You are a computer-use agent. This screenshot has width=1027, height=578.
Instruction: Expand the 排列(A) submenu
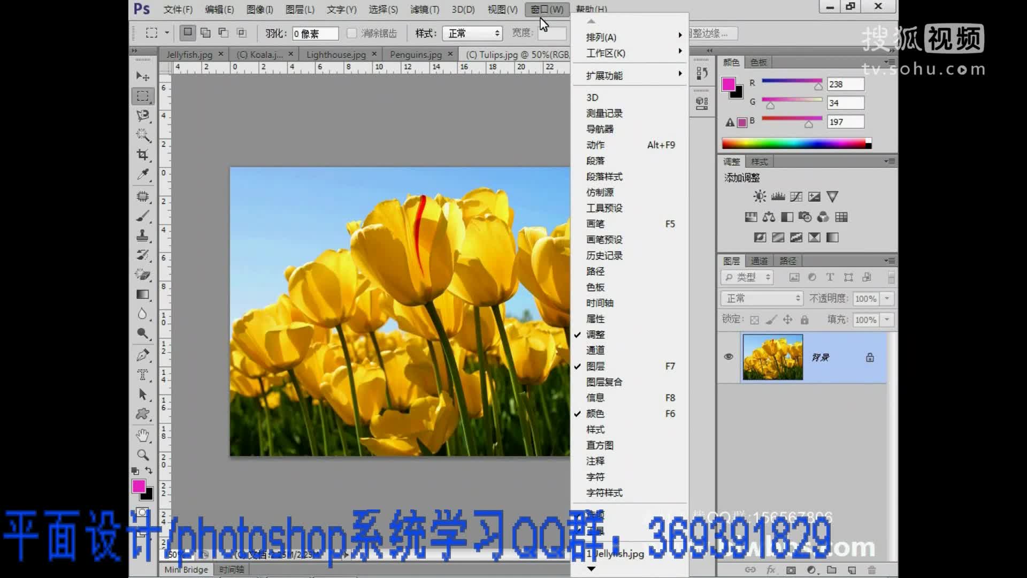pyautogui.click(x=629, y=37)
